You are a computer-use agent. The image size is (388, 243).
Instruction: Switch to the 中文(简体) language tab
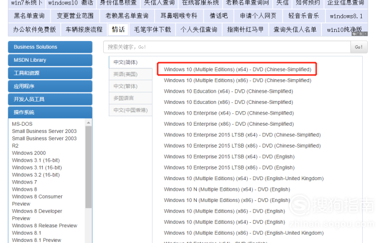pyautogui.click(x=131, y=62)
